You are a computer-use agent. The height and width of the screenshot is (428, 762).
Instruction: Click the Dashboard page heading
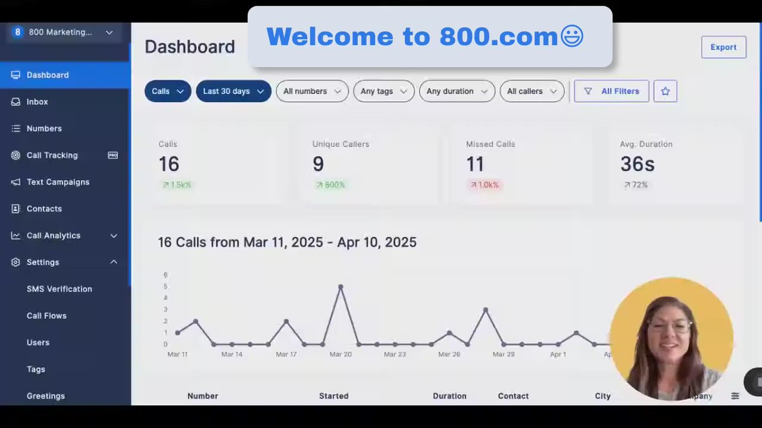click(190, 47)
